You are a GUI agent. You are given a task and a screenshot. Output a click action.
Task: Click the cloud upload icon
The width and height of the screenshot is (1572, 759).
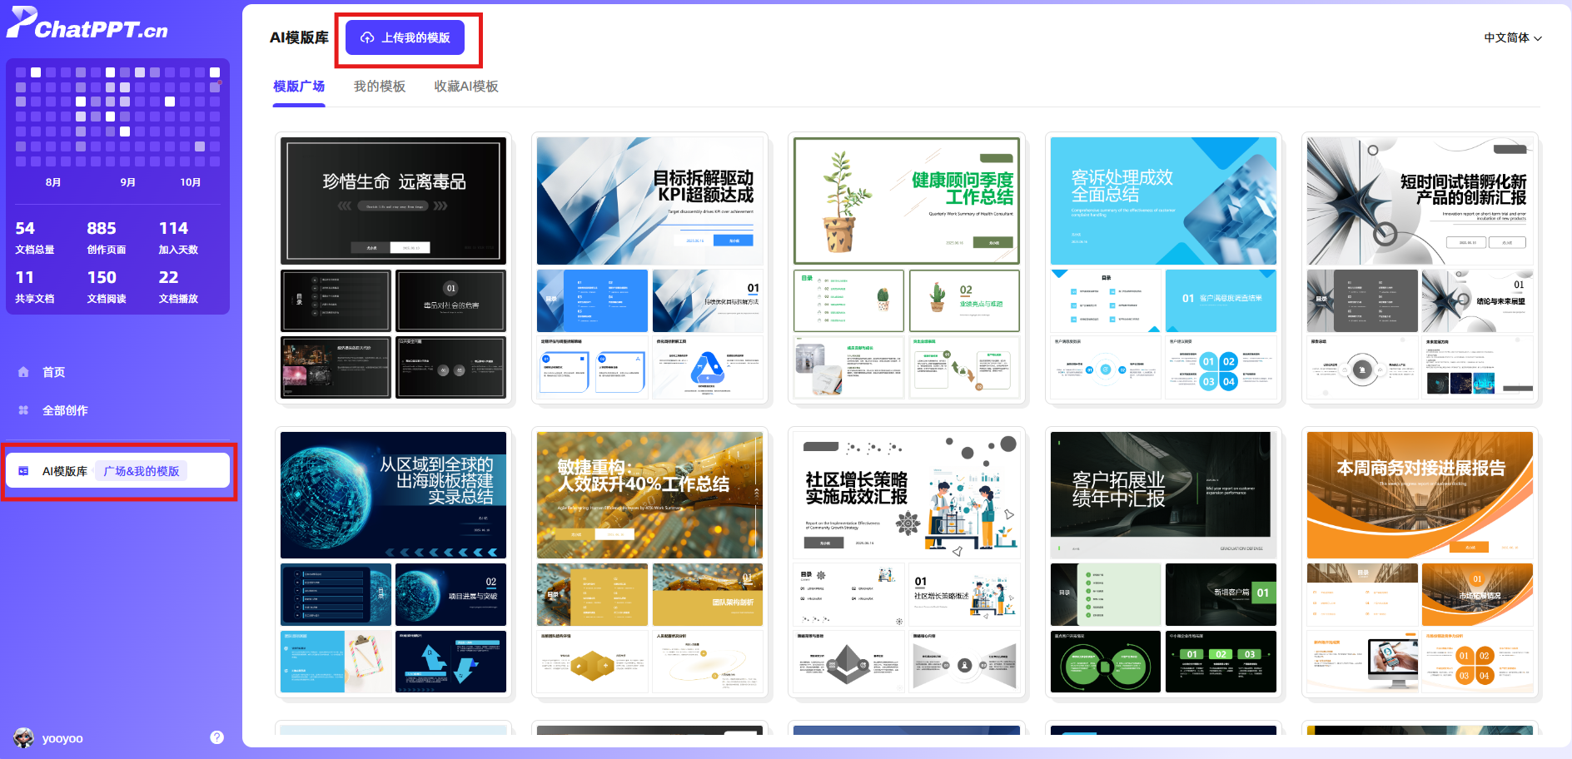[x=367, y=38]
